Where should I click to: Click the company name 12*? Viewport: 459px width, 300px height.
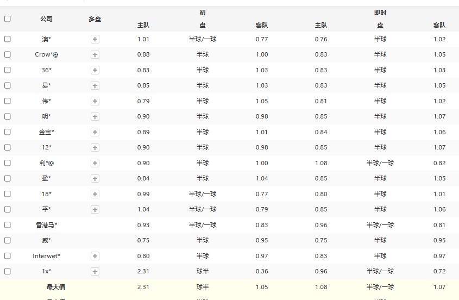[x=46, y=147]
